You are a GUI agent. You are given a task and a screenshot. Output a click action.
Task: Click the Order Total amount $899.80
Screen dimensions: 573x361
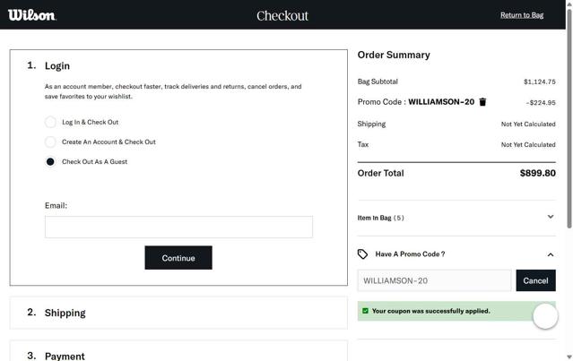pos(537,173)
